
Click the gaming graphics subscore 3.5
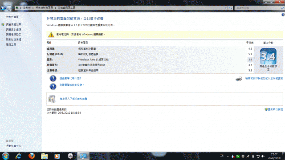250,65
